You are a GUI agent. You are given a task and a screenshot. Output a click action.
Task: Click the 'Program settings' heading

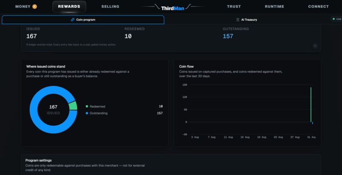39,161
